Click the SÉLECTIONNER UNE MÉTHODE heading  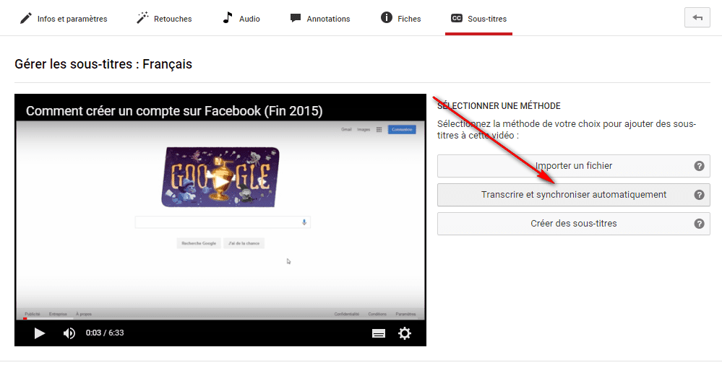pos(499,106)
